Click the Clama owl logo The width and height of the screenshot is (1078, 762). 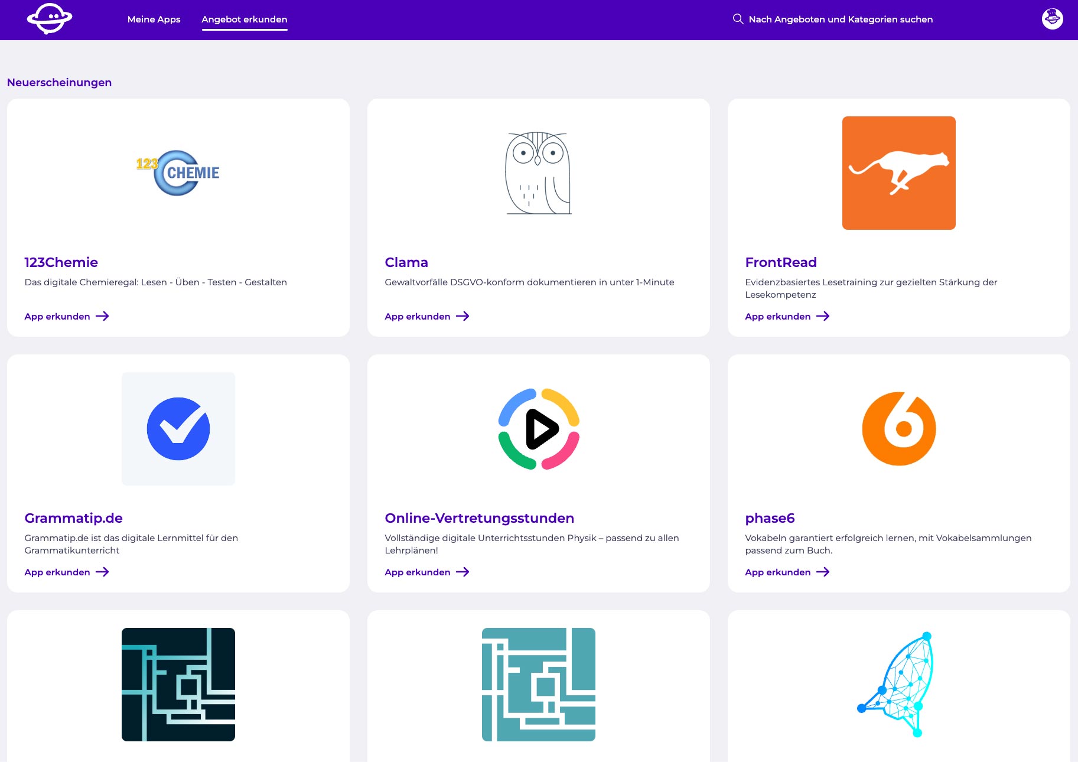coord(538,172)
